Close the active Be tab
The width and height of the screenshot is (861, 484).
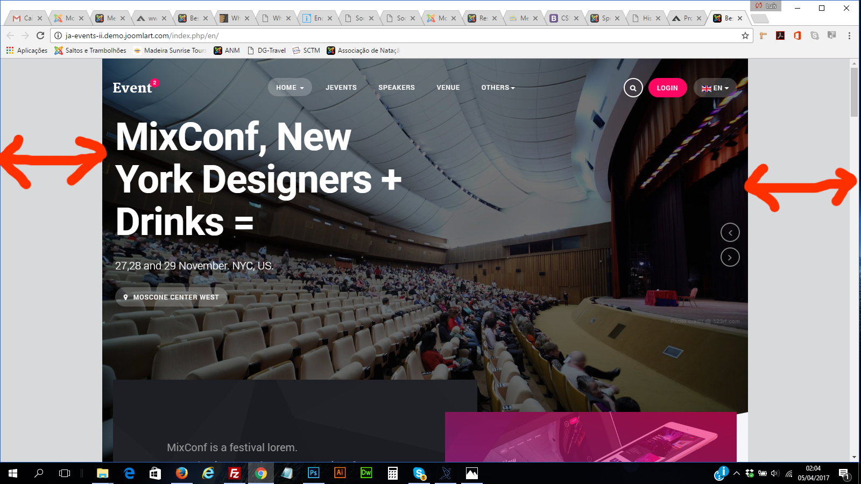pos(740,18)
